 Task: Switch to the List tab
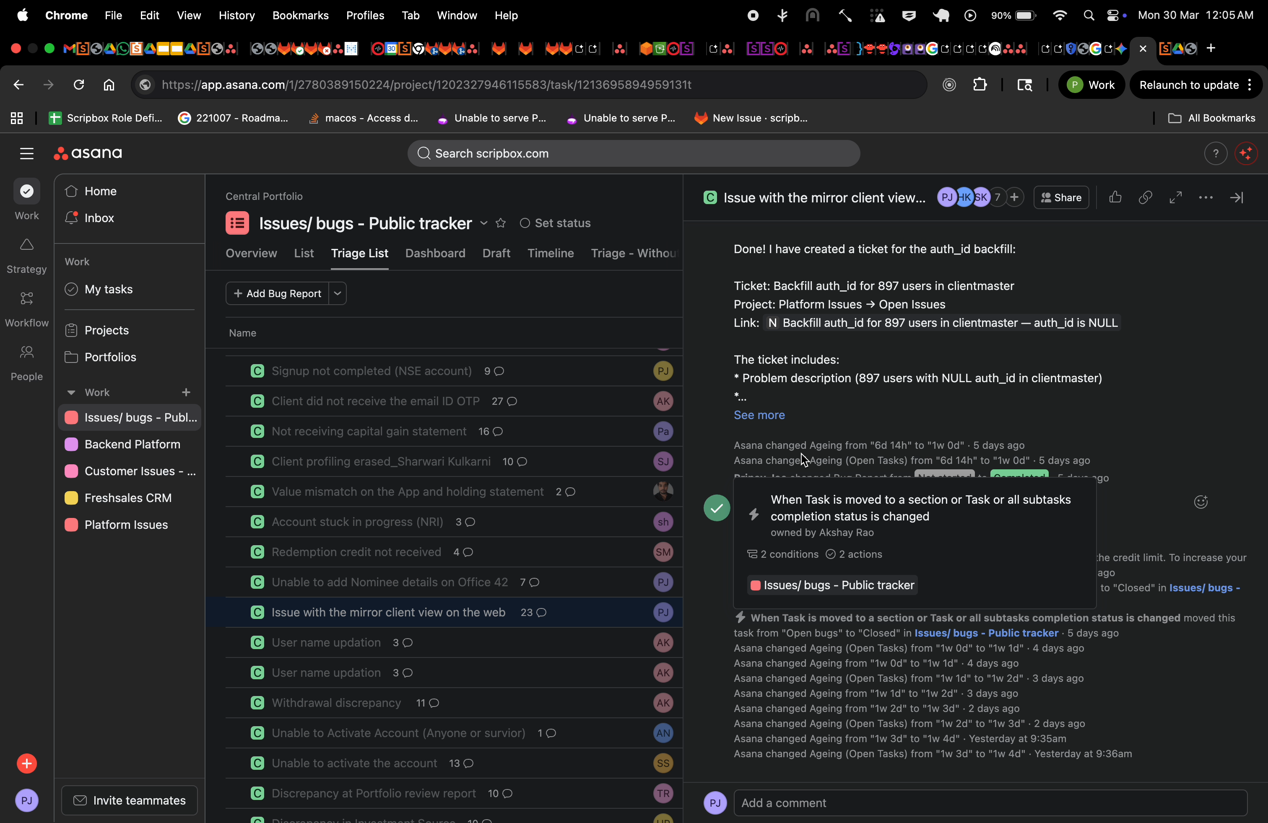click(304, 253)
